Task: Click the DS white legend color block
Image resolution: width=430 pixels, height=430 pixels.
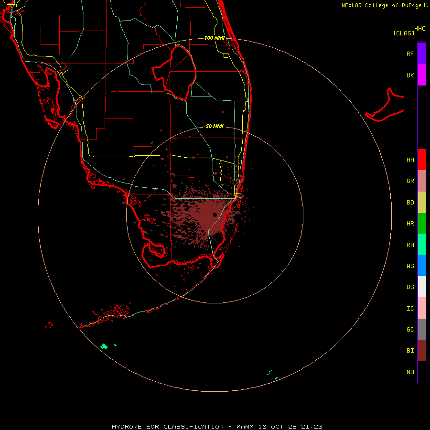Action: 422,287
